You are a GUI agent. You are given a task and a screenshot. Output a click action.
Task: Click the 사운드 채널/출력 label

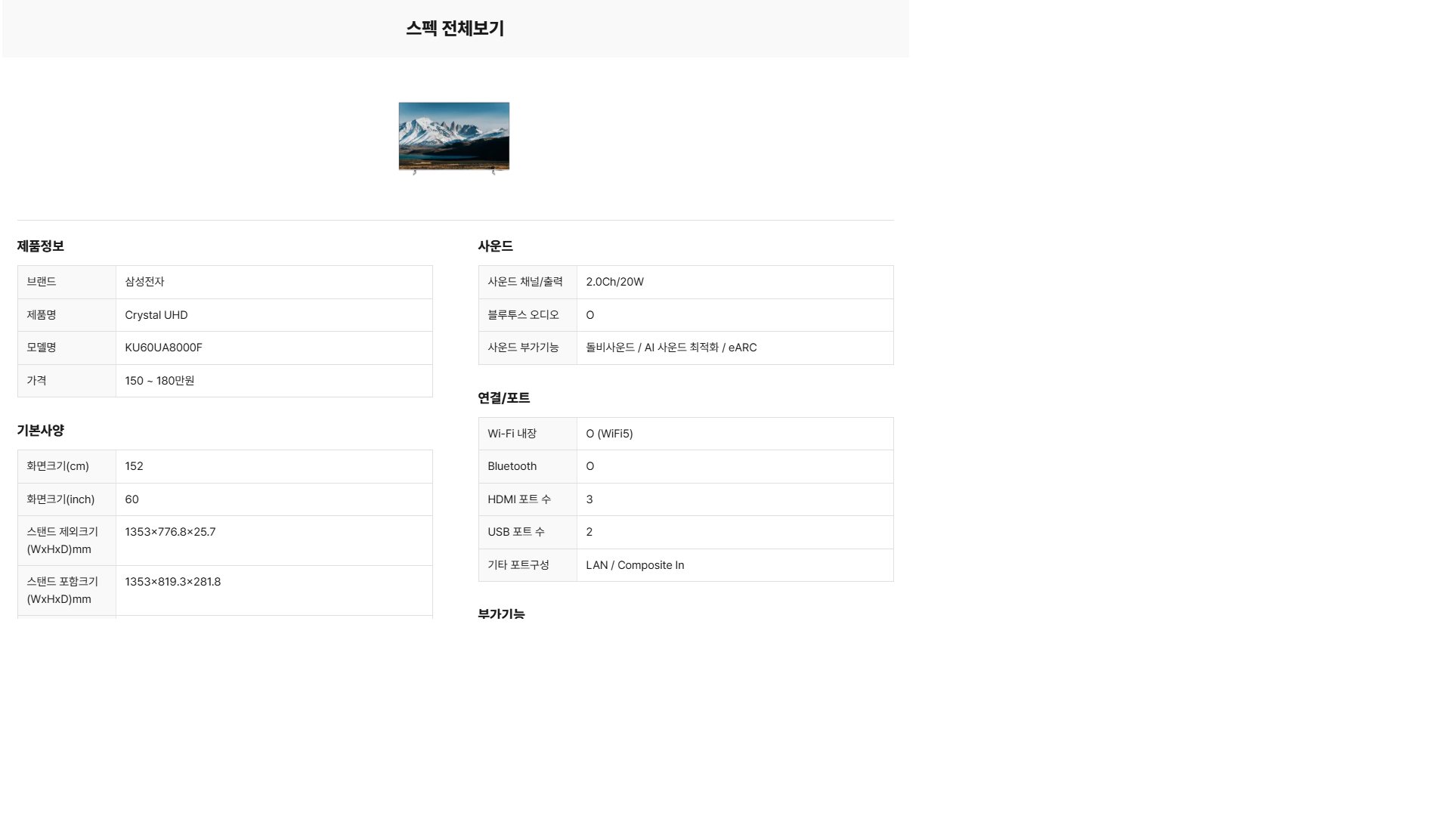[525, 282]
